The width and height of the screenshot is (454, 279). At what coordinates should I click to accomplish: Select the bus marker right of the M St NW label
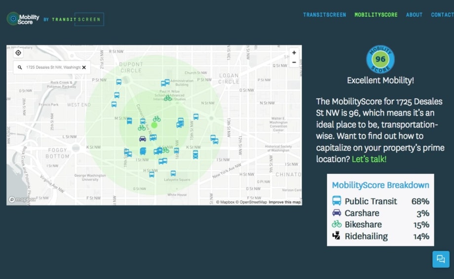coord(129,121)
